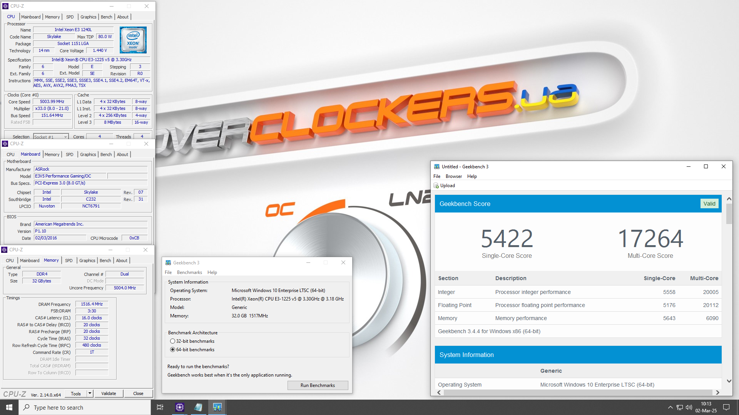This screenshot has height=415, width=739.
Task: Click the Integer row in Geekbench table
Action: point(578,292)
